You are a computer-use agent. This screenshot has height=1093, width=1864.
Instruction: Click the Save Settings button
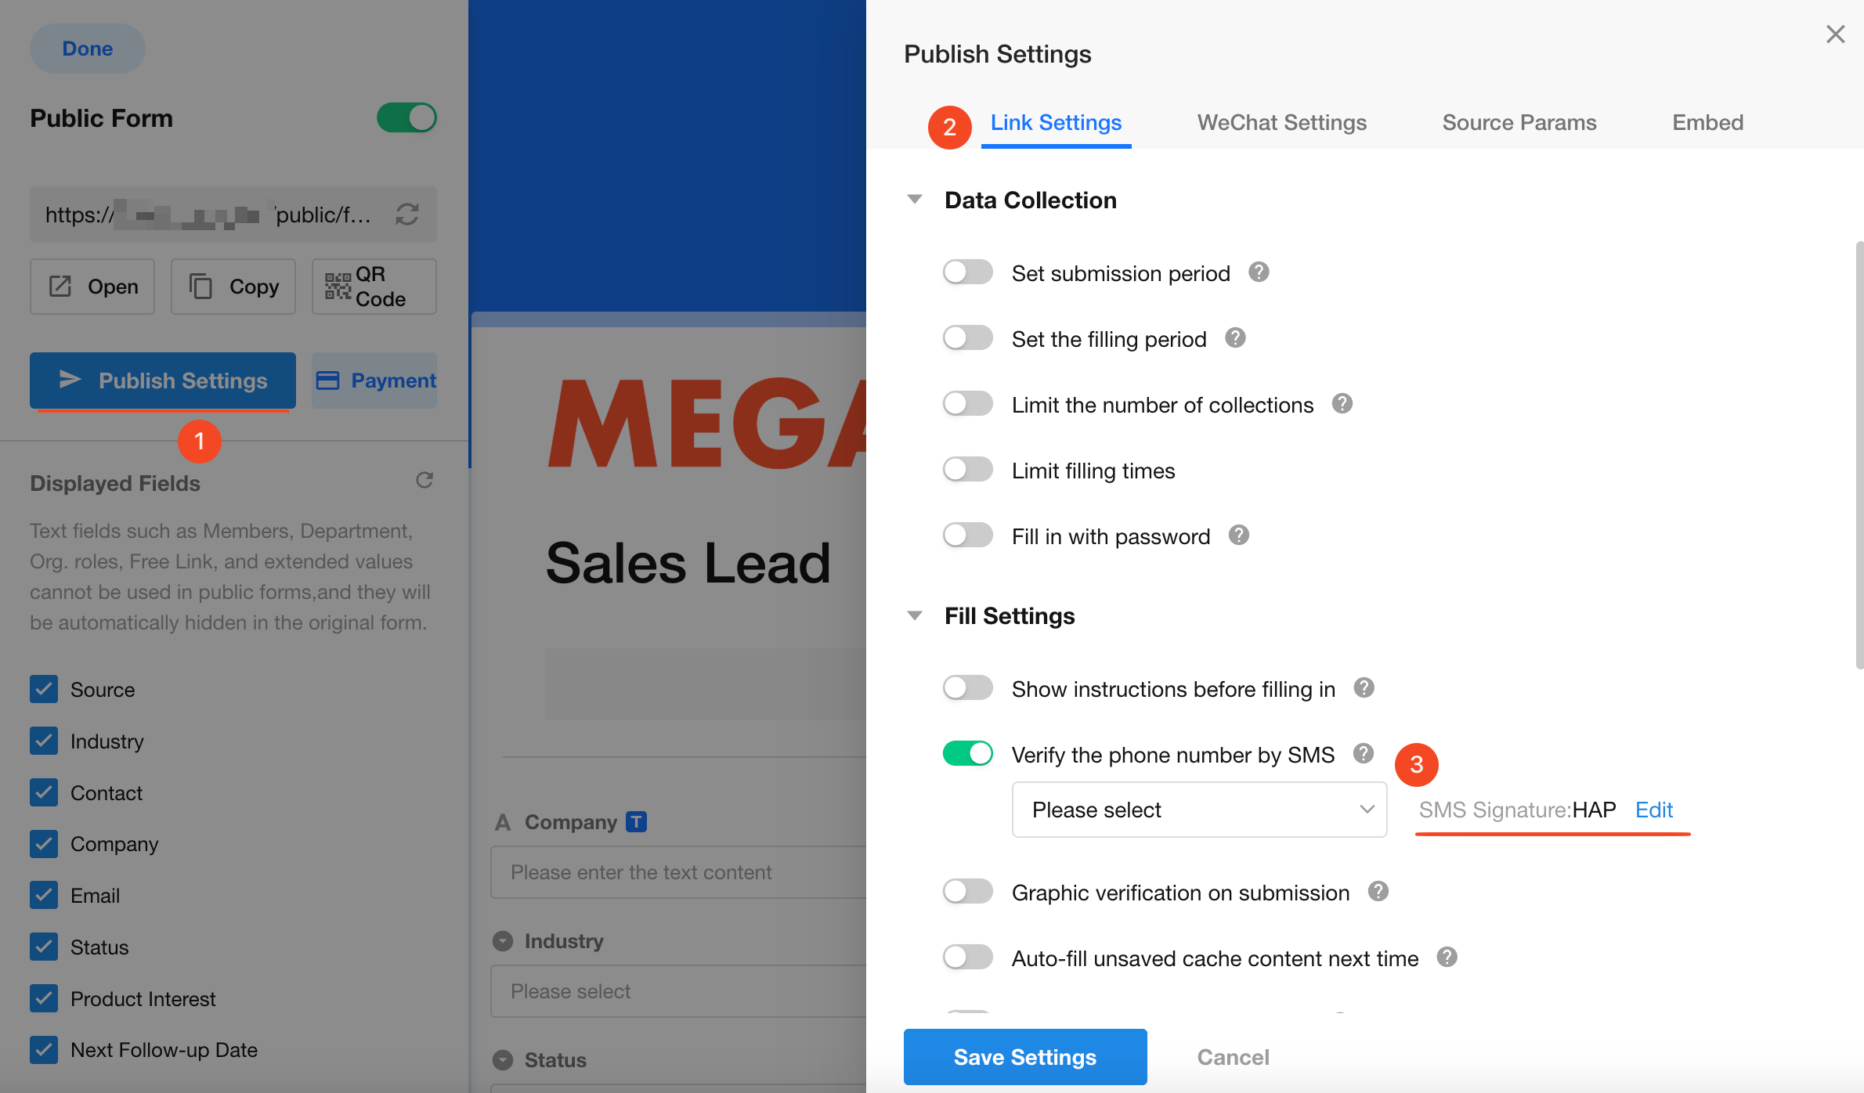(1024, 1057)
